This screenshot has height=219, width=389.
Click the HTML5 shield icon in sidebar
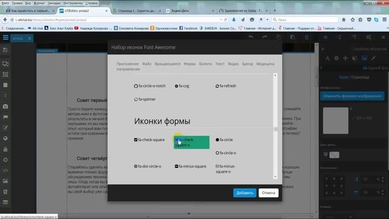[x=5, y=192]
